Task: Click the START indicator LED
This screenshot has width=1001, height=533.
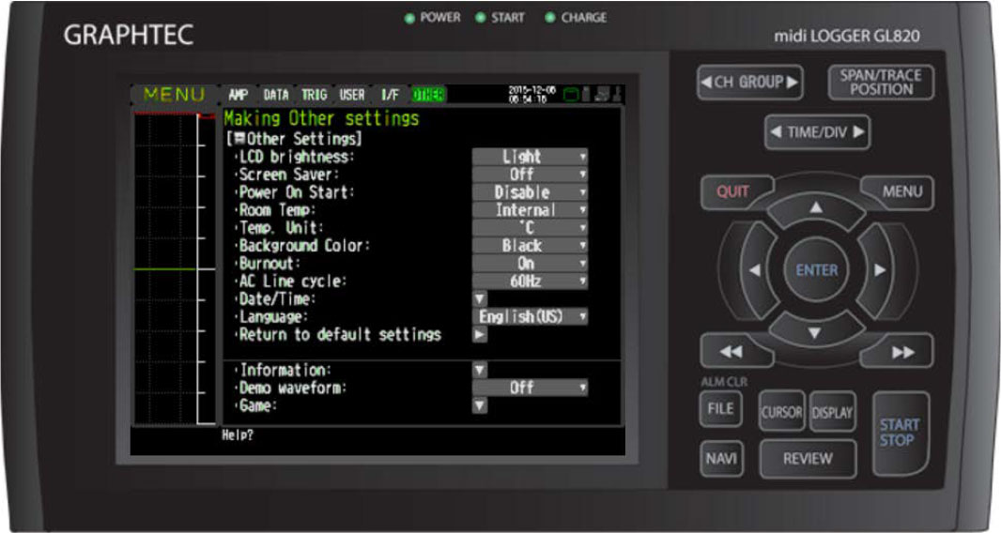Action: 481,17
